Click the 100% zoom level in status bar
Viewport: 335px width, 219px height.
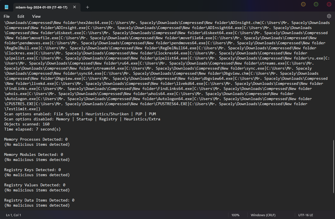click(x=235, y=215)
